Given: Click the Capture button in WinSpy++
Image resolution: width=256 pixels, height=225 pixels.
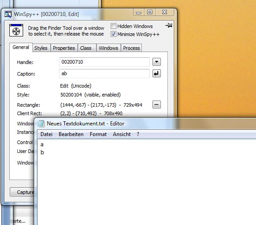Looking at the screenshot, I should click(22, 192).
